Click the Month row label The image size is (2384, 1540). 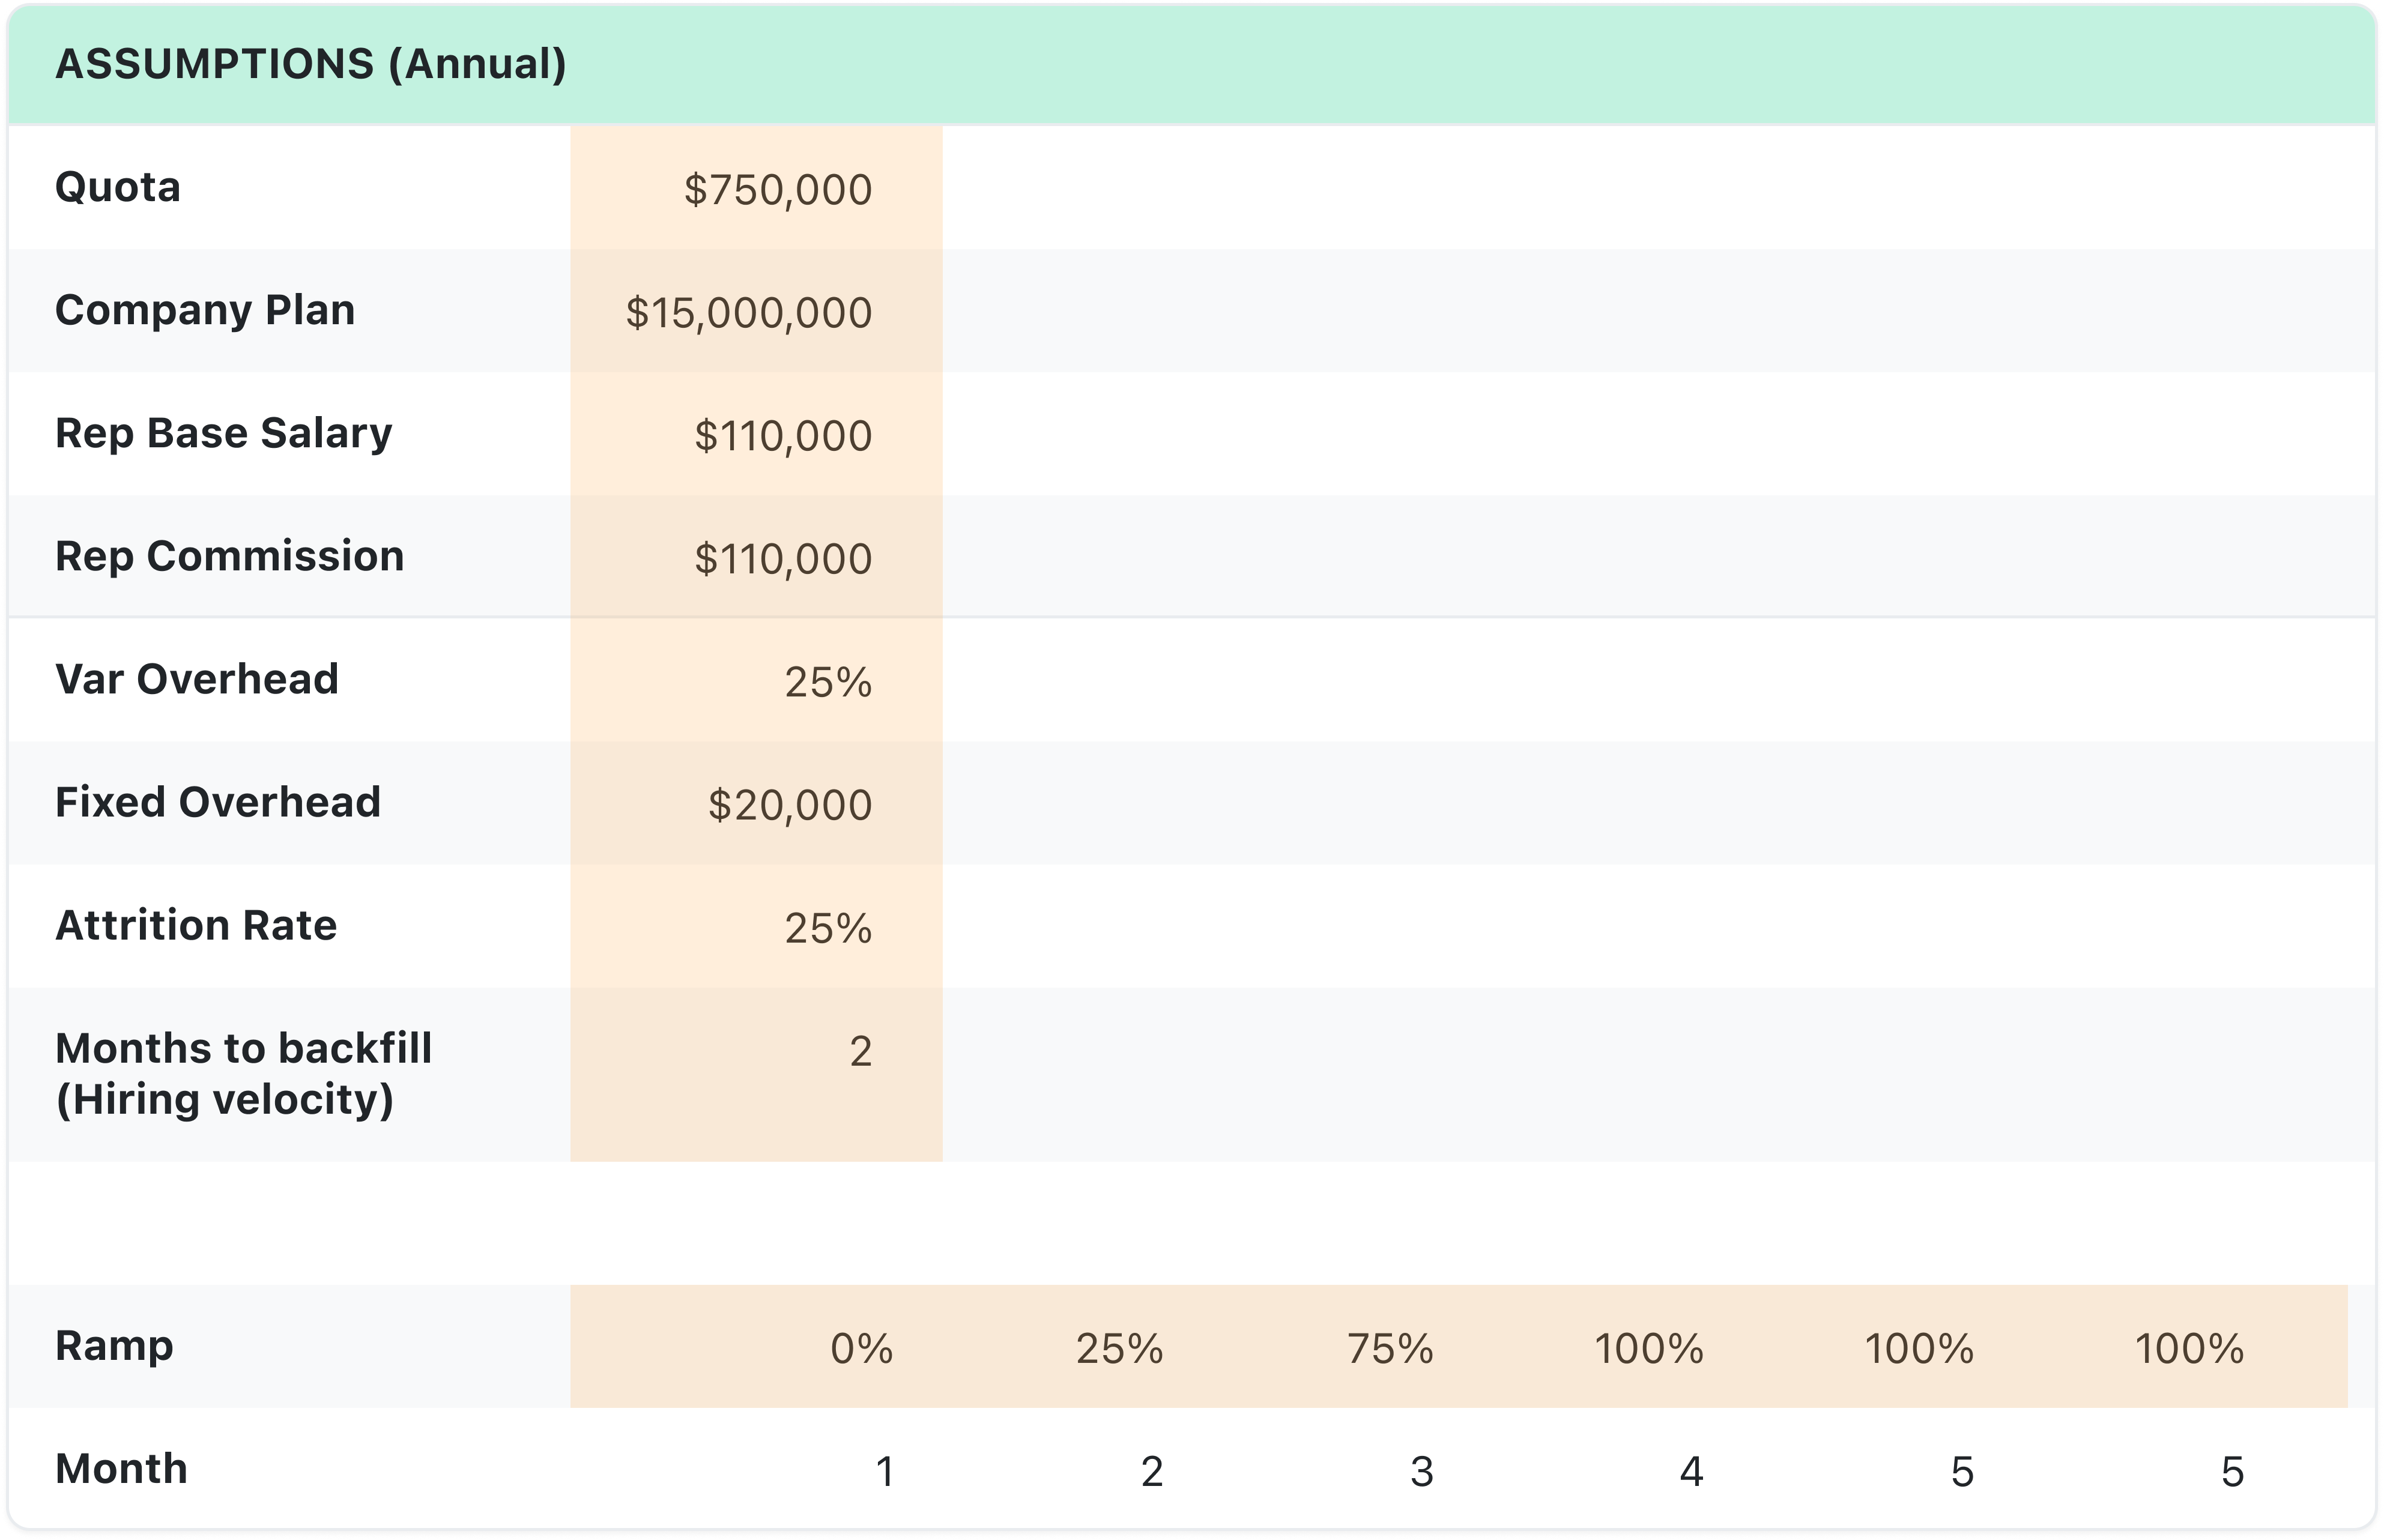click(x=120, y=1468)
